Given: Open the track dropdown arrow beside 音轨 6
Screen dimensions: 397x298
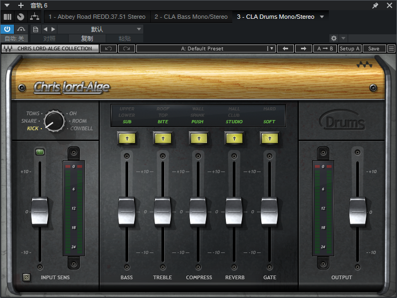Looking at the screenshot, I should click(7, 5).
